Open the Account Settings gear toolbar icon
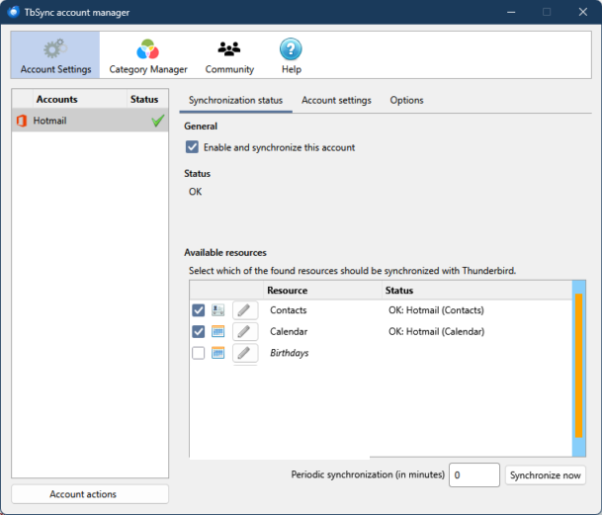The width and height of the screenshot is (602, 515). (55, 49)
